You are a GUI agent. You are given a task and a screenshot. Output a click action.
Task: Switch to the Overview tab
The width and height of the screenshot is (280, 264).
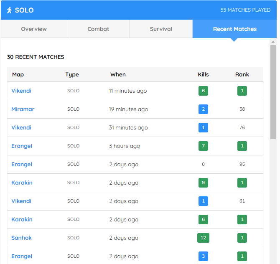pyautogui.click(x=34, y=29)
